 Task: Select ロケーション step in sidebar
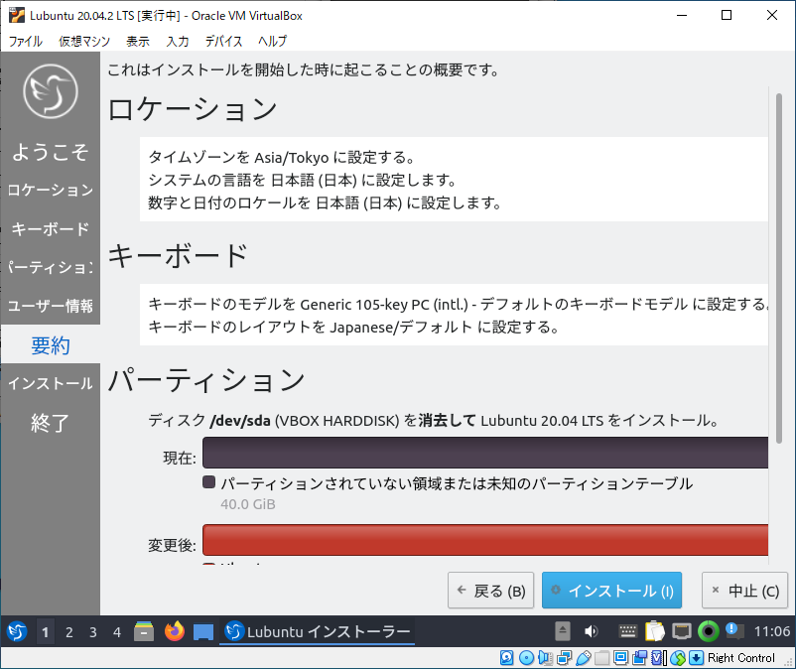tap(51, 190)
